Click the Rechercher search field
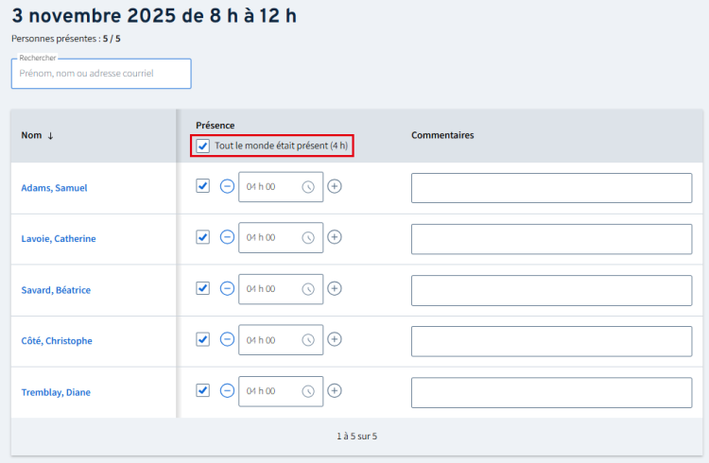This screenshot has height=463, width=709. 101,74
